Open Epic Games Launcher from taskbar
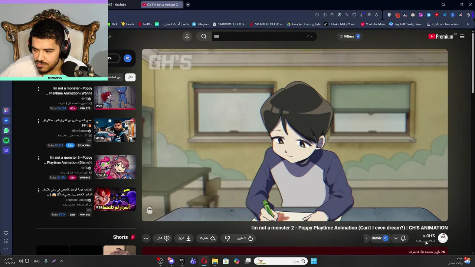 [x=182, y=261]
